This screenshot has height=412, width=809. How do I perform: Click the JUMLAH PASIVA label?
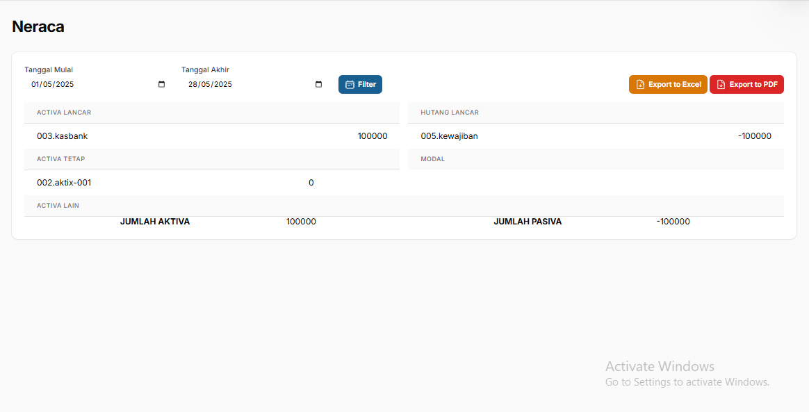pos(528,222)
